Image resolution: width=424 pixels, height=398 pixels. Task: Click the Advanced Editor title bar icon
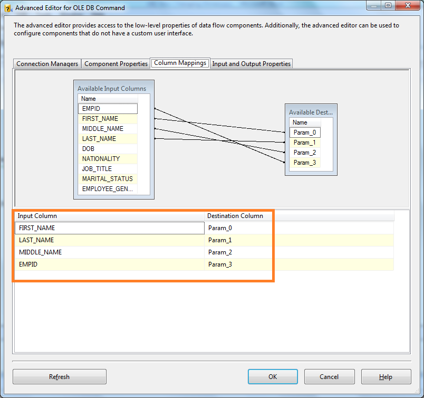point(6,7)
